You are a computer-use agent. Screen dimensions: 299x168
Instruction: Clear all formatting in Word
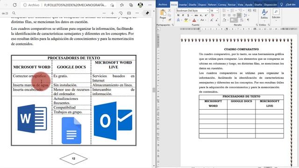(x=213, y=15)
